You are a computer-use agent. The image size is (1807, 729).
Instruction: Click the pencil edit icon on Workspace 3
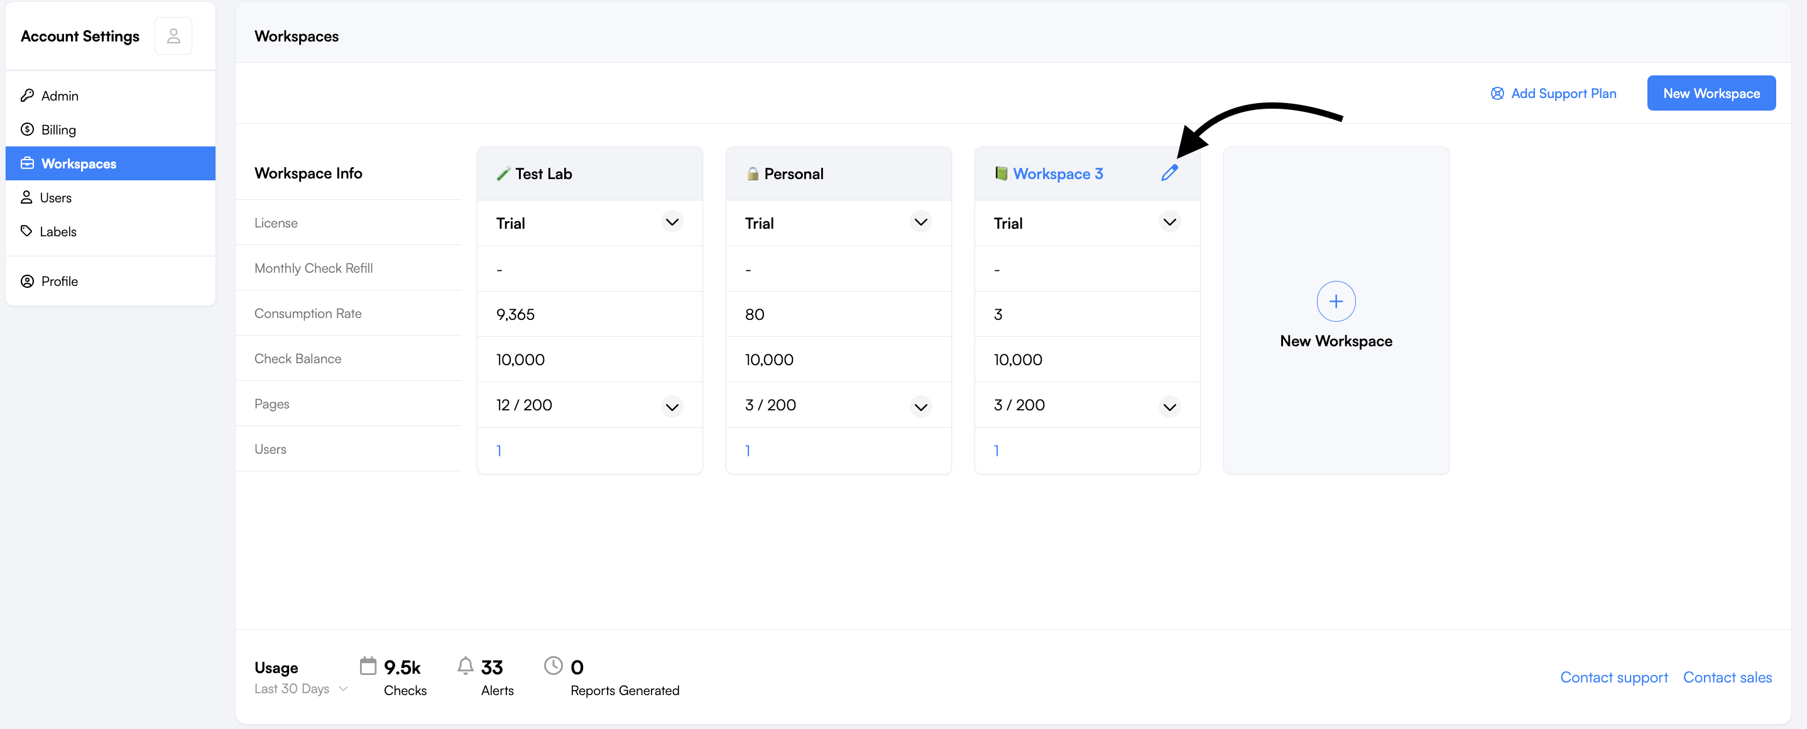click(1169, 173)
